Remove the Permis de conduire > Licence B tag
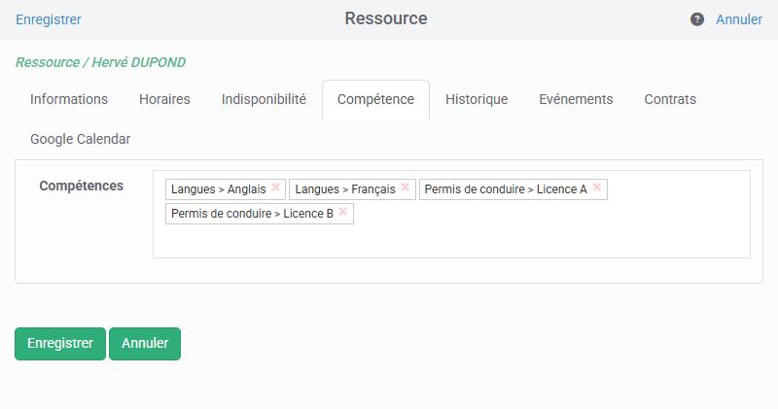Image resolution: width=778 pixels, height=409 pixels. click(343, 212)
